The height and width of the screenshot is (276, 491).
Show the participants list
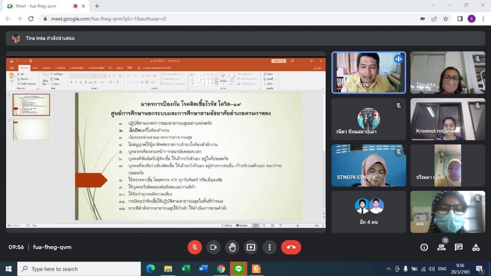[x=441, y=247]
